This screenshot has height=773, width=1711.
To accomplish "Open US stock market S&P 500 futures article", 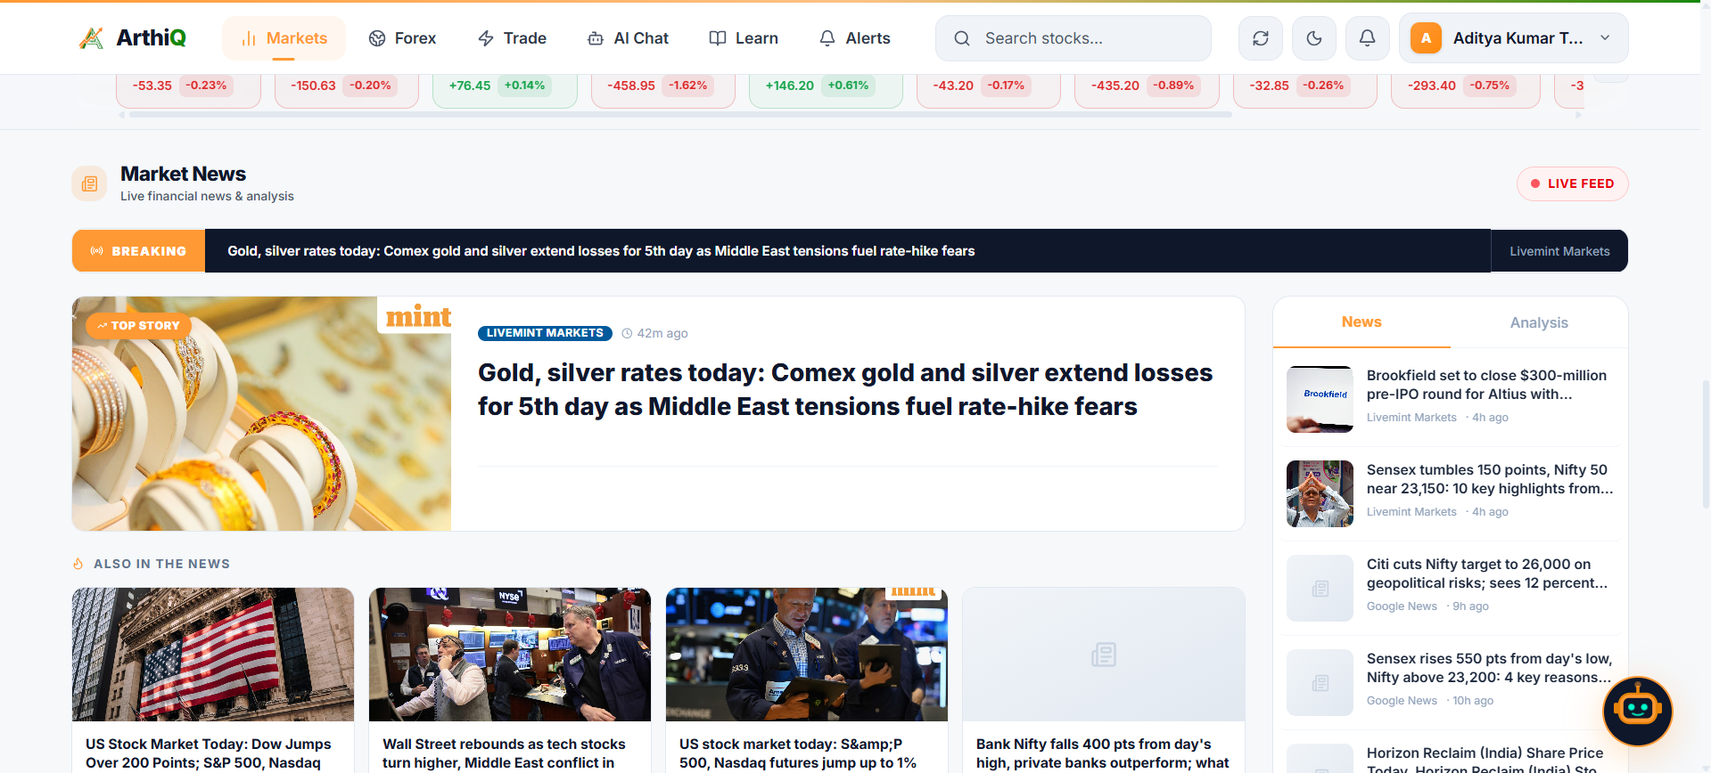I will coord(798,753).
